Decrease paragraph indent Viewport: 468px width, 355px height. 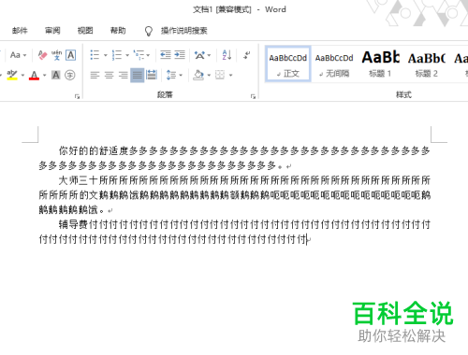click(166, 55)
